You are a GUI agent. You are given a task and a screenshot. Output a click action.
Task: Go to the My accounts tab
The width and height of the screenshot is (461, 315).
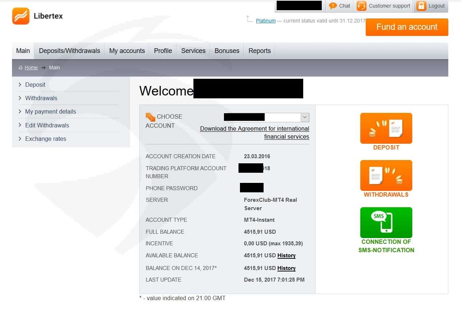click(x=127, y=51)
